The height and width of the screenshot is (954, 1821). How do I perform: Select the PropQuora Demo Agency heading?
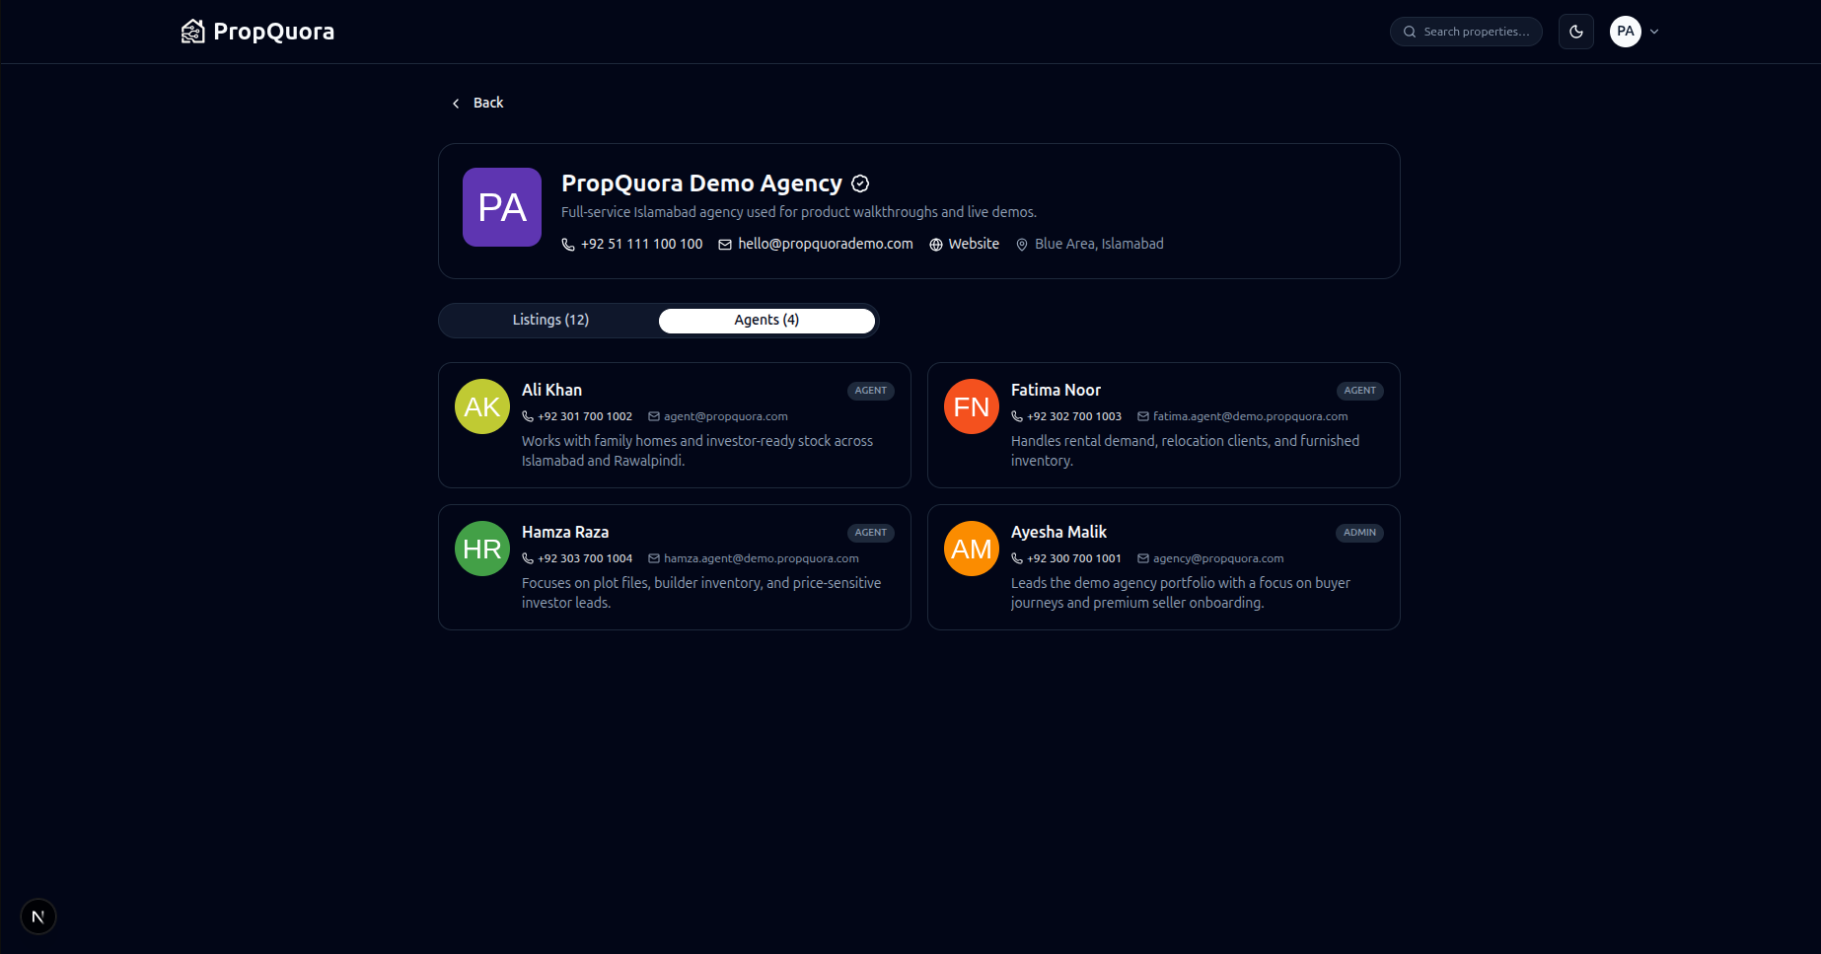click(x=701, y=183)
